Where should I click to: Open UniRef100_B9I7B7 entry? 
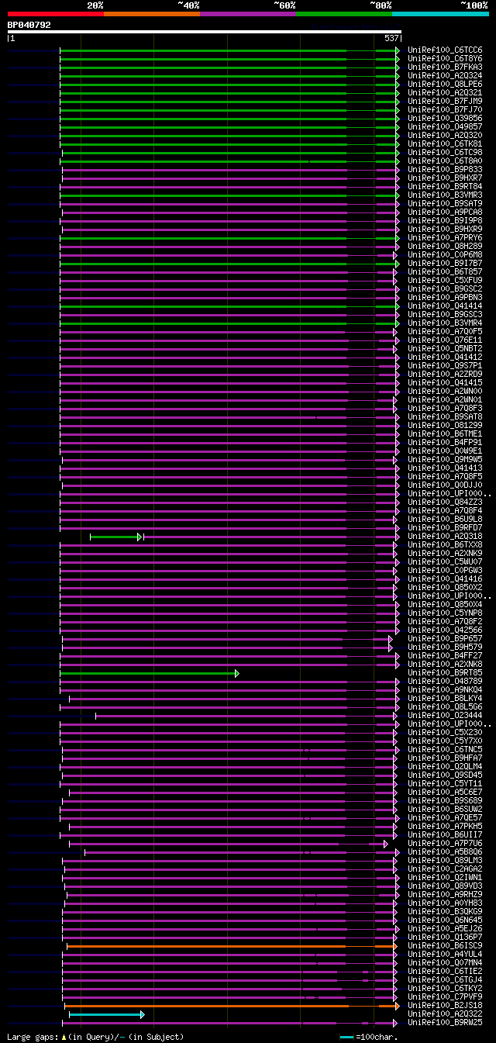point(445,264)
